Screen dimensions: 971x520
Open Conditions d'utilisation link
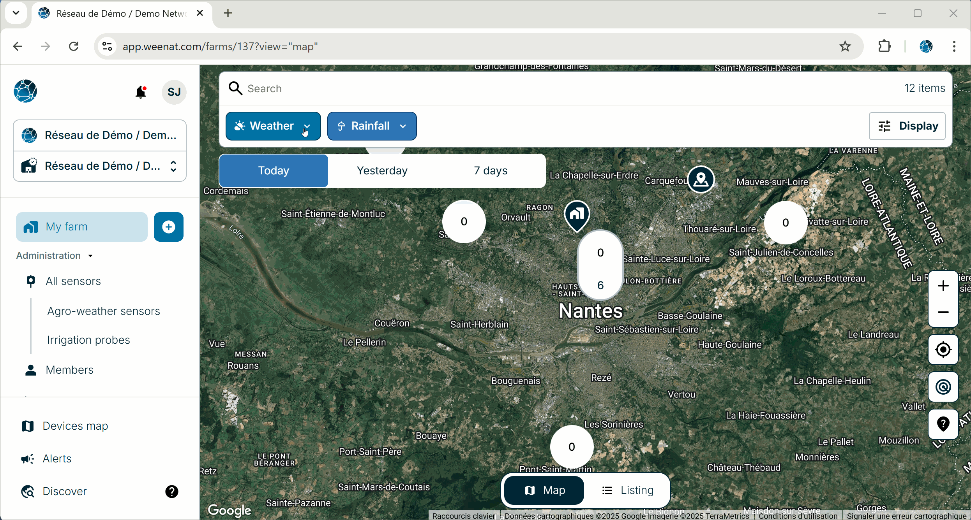tap(798, 516)
